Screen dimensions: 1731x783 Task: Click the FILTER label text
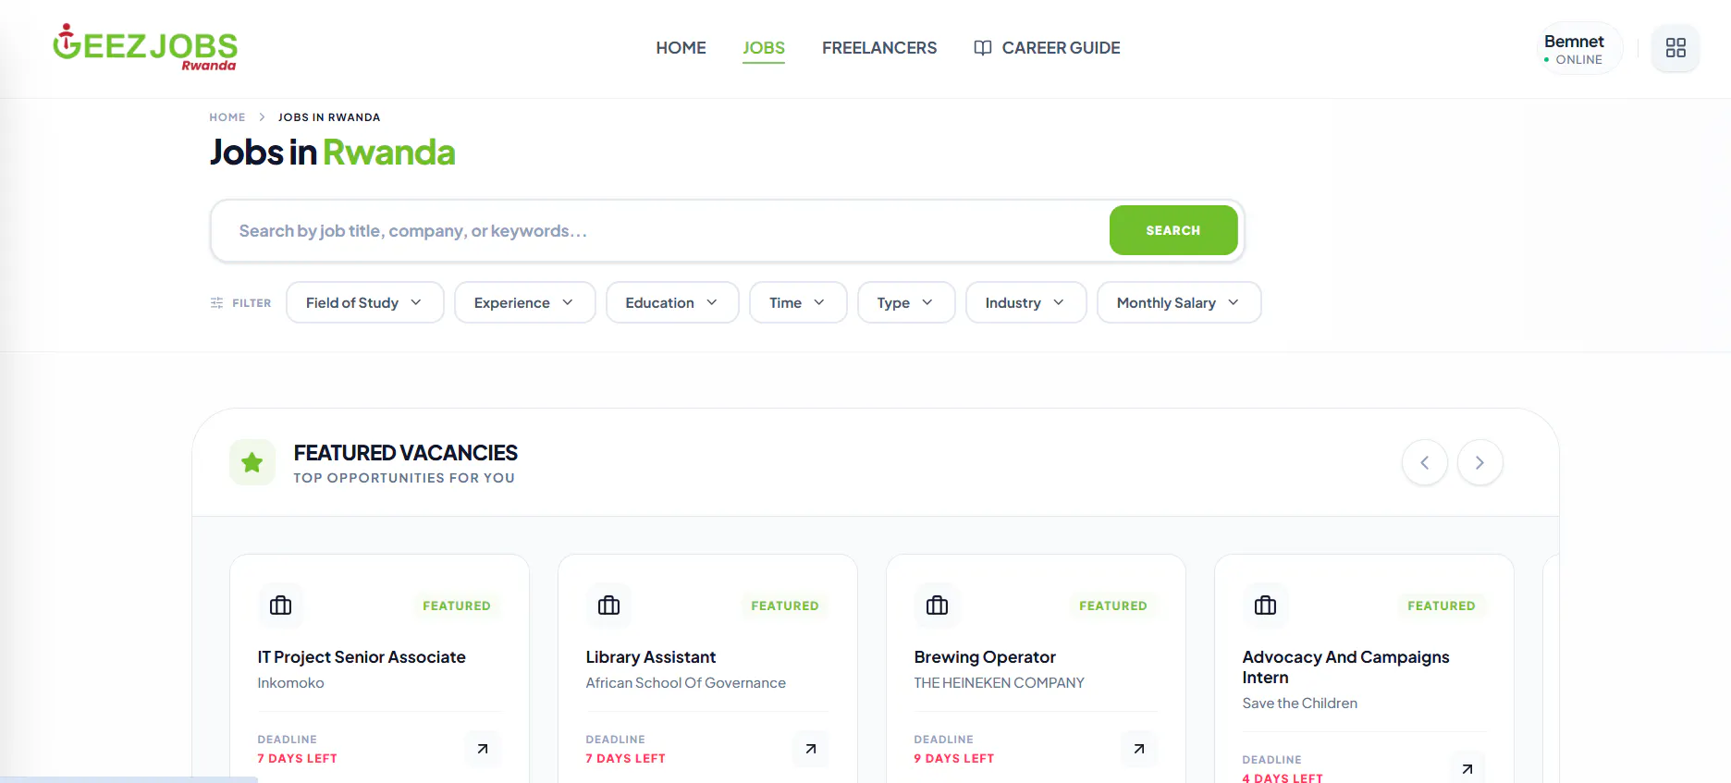(x=252, y=303)
